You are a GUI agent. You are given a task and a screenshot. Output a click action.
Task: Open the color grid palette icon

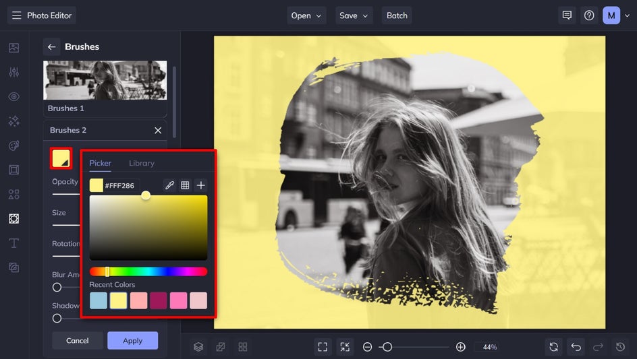tap(185, 185)
